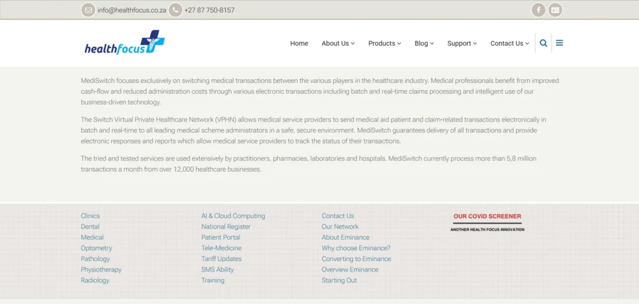
Task: Click the phone icon in top bar
Action: (x=175, y=10)
